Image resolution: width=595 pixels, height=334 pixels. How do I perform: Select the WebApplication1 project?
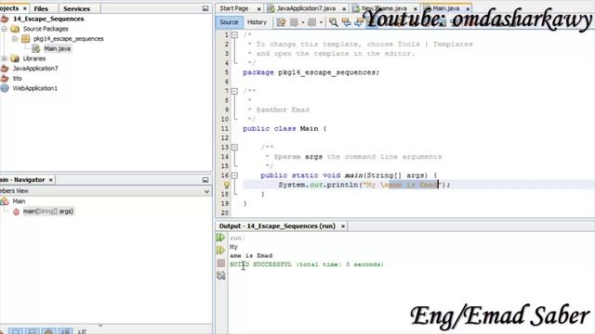click(35, 88)
